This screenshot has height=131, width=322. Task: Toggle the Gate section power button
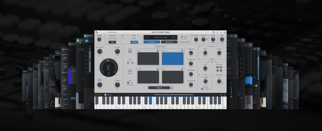pyautogui.click(x=199, y=75)
